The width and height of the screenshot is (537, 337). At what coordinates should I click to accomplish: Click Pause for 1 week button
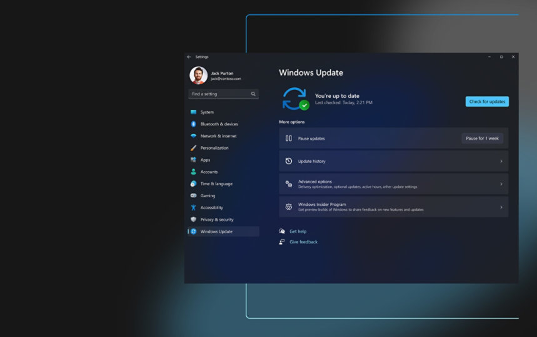tap(482, 139)
